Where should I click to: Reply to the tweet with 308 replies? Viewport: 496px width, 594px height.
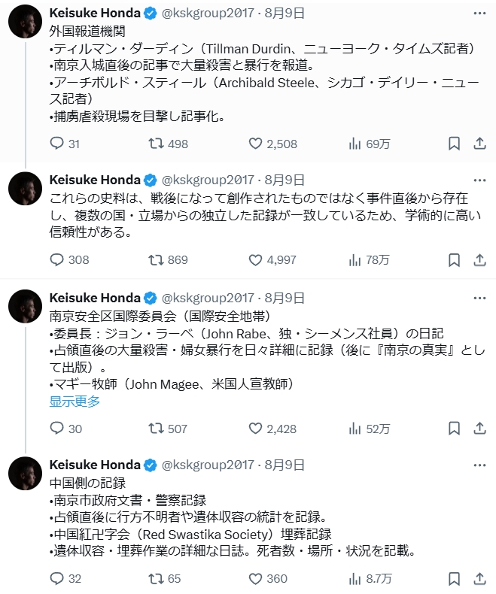click(57, 260)
